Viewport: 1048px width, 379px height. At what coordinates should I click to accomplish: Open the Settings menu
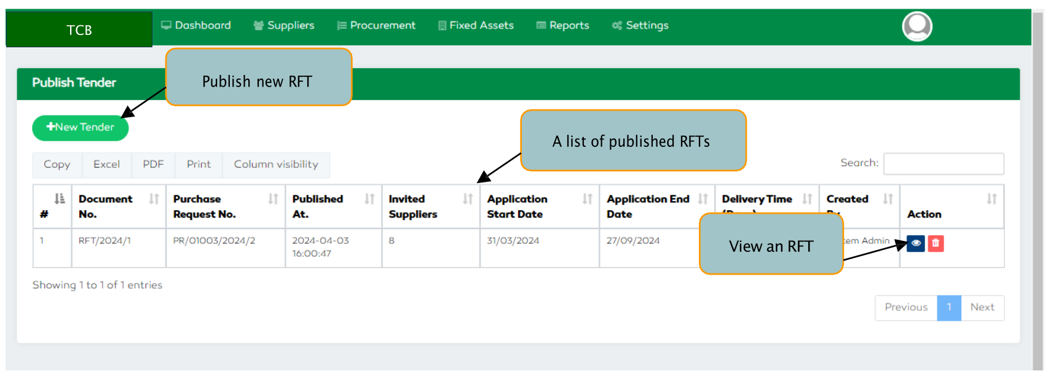tap(640, 25)
